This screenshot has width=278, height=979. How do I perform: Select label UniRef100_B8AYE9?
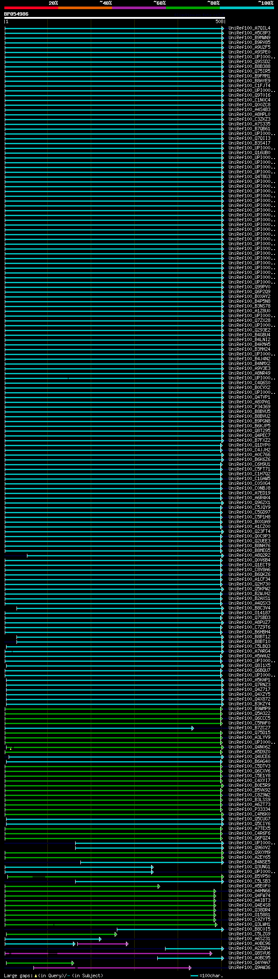249,81
